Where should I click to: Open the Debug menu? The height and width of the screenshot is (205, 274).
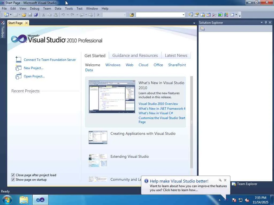(x=35, y=8)
